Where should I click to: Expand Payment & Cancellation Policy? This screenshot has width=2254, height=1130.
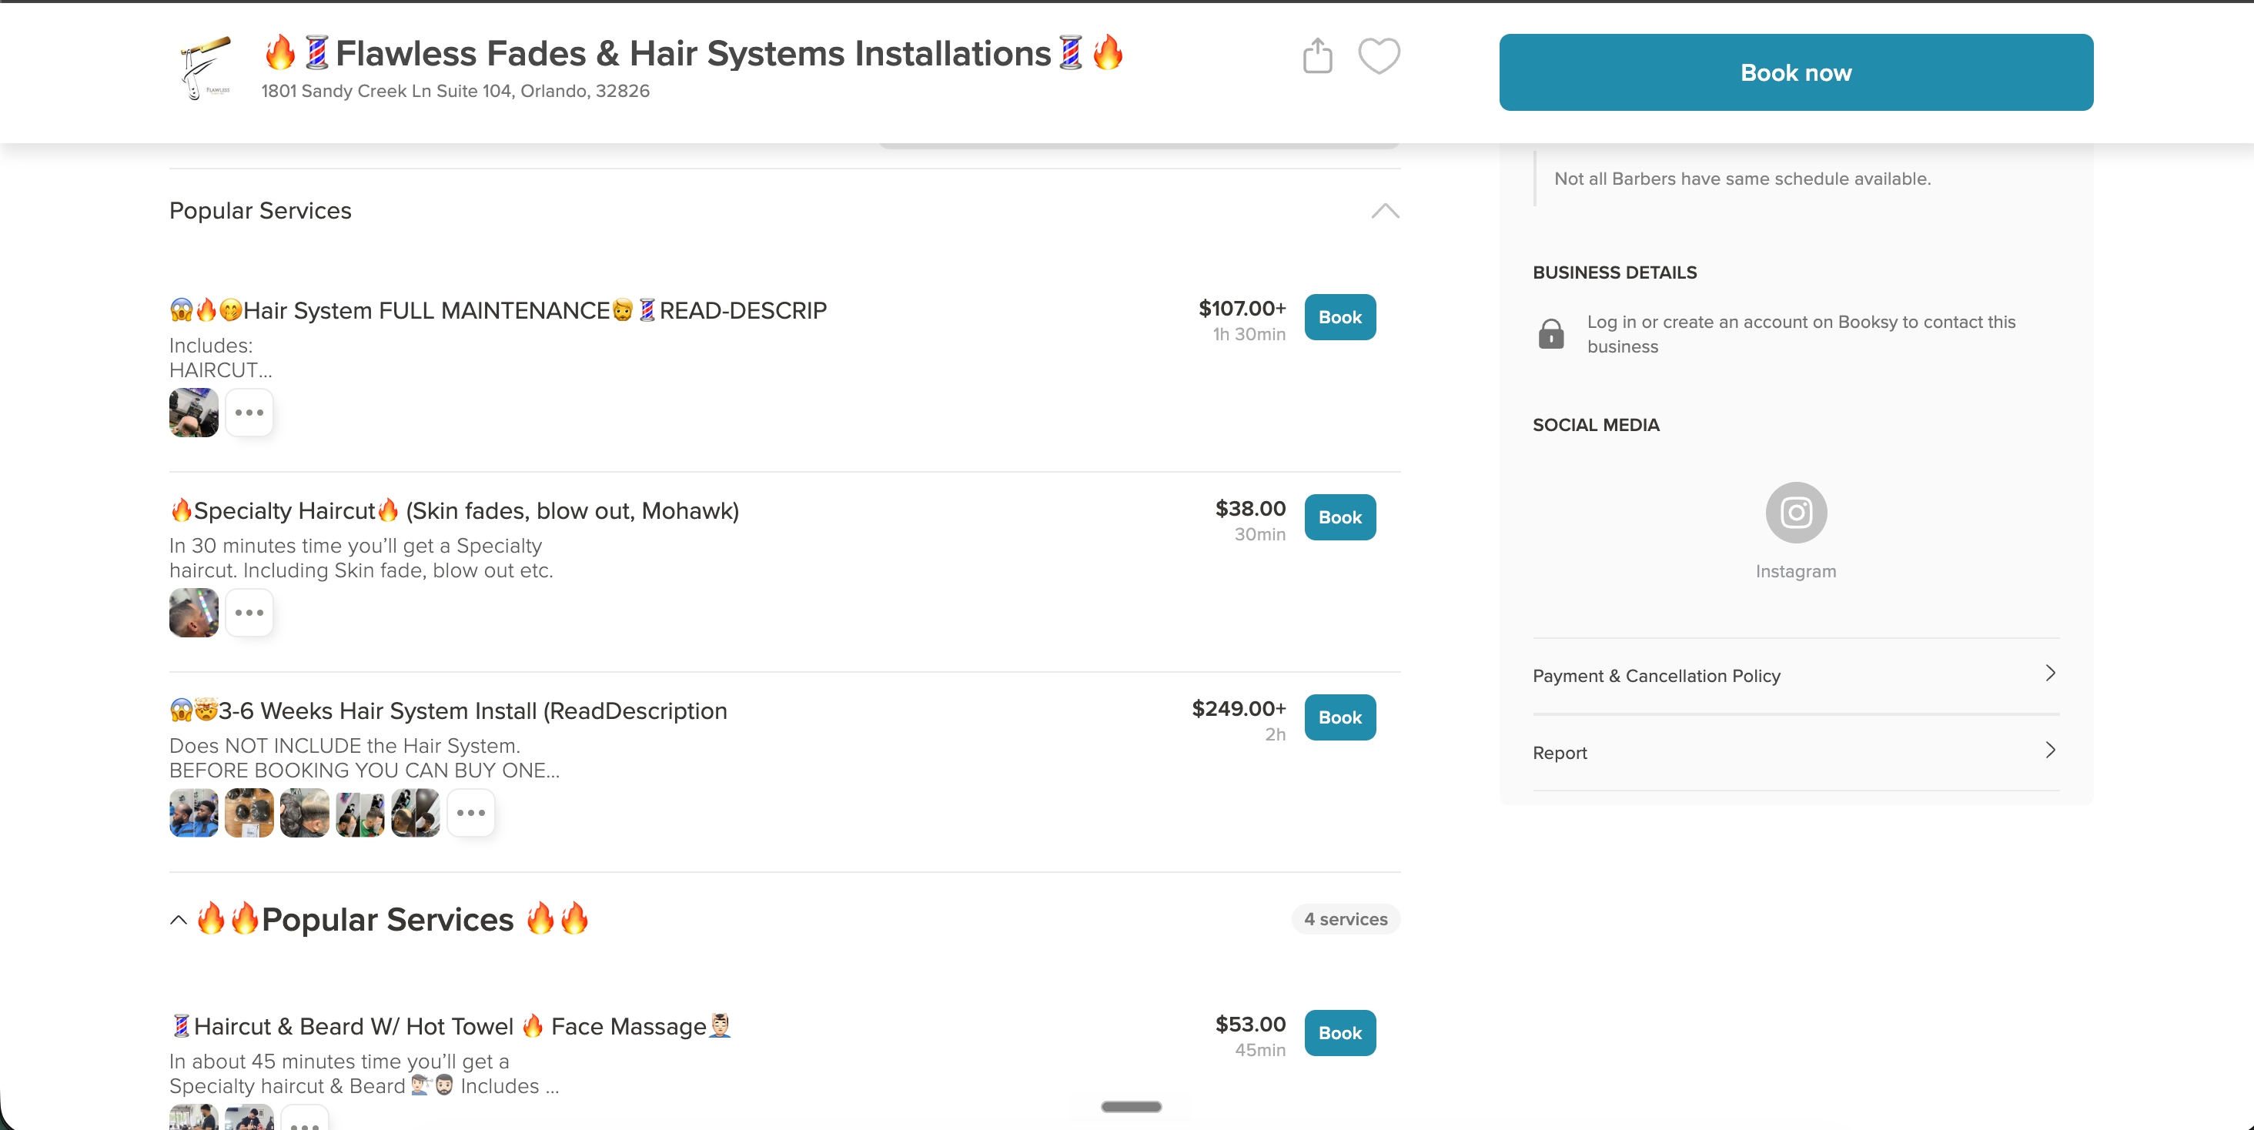point(1795,675)
